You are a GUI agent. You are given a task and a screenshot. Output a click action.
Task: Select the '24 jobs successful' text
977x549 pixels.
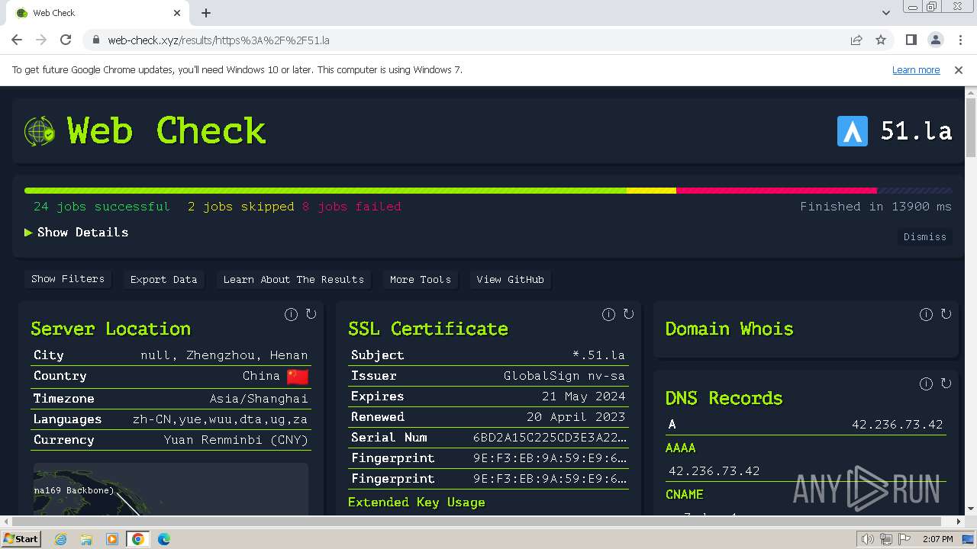pos(102,207)
